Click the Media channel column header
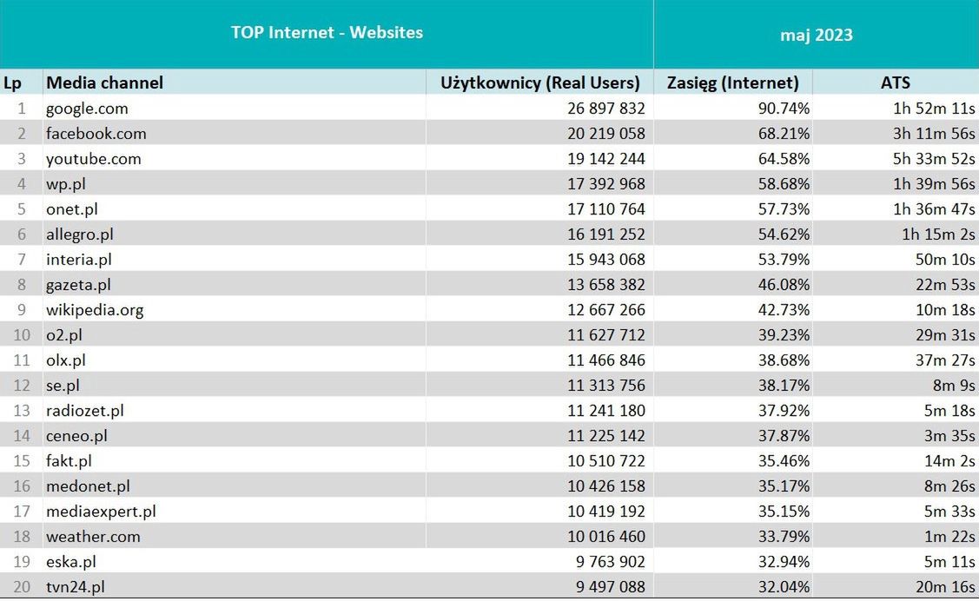The image size is (979, 601). pos(104,83)
